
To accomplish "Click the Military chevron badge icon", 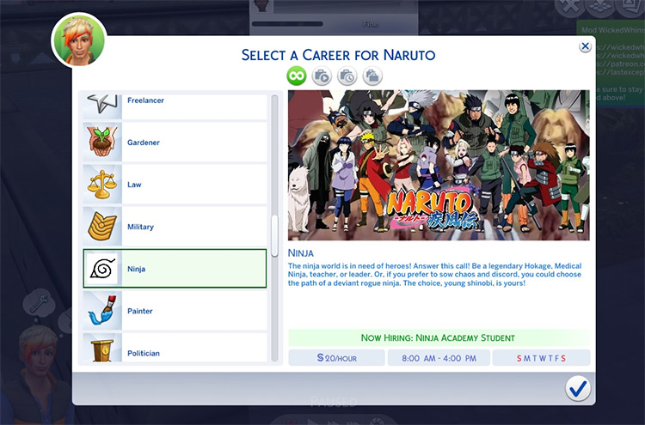I will click(x=102, y=227).
